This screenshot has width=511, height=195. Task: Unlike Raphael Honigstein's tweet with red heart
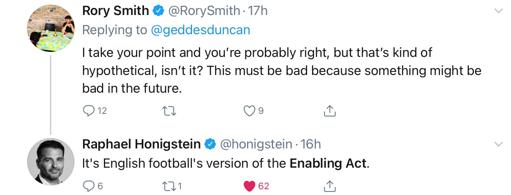coord(250,187)
